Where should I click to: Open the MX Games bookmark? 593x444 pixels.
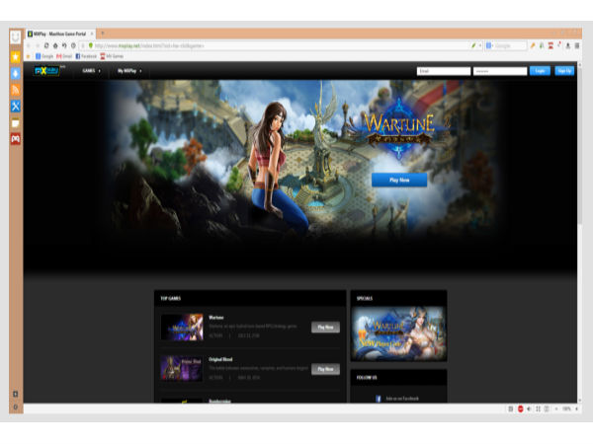[x=112, y=56]
